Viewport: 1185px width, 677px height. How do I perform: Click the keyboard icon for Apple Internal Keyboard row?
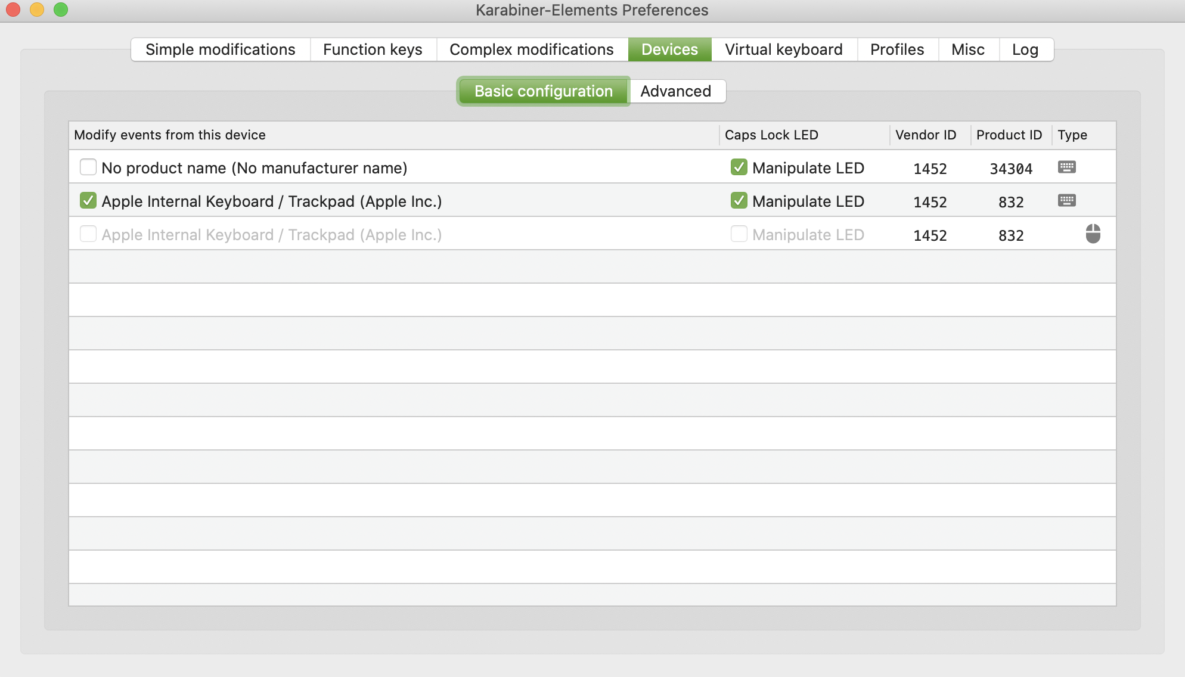1067,200
